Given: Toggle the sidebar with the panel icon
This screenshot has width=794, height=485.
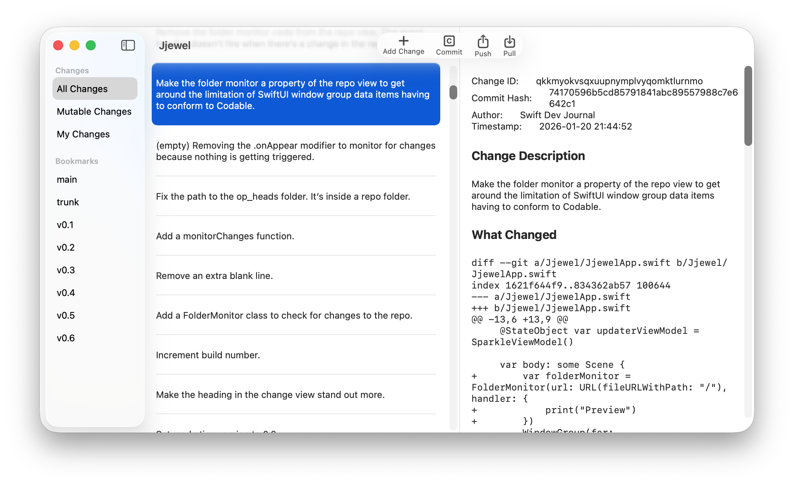Looking at the screenshot, I should pyautogui.click(x=128, y=45).
